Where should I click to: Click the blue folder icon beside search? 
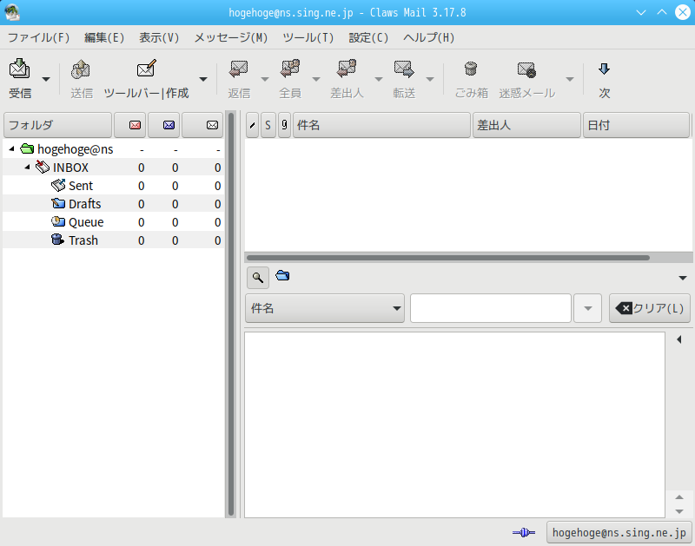point(282,276)
